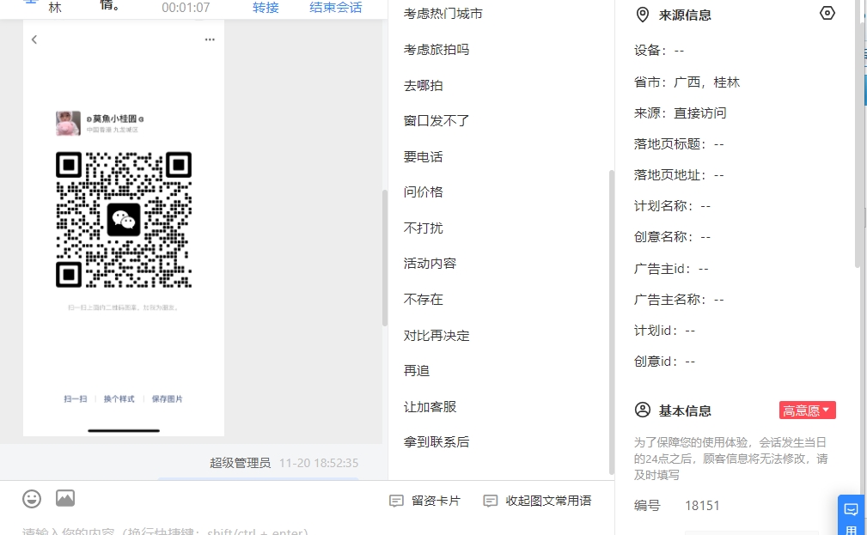The image size is (867, 535).
Task: Click 换个样式 in the QR image
Action: coord(119,399)
